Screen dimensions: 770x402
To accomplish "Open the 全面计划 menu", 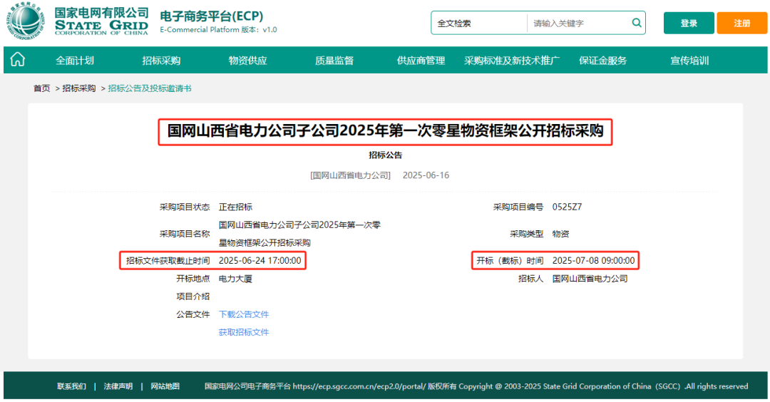I will 75,61.
